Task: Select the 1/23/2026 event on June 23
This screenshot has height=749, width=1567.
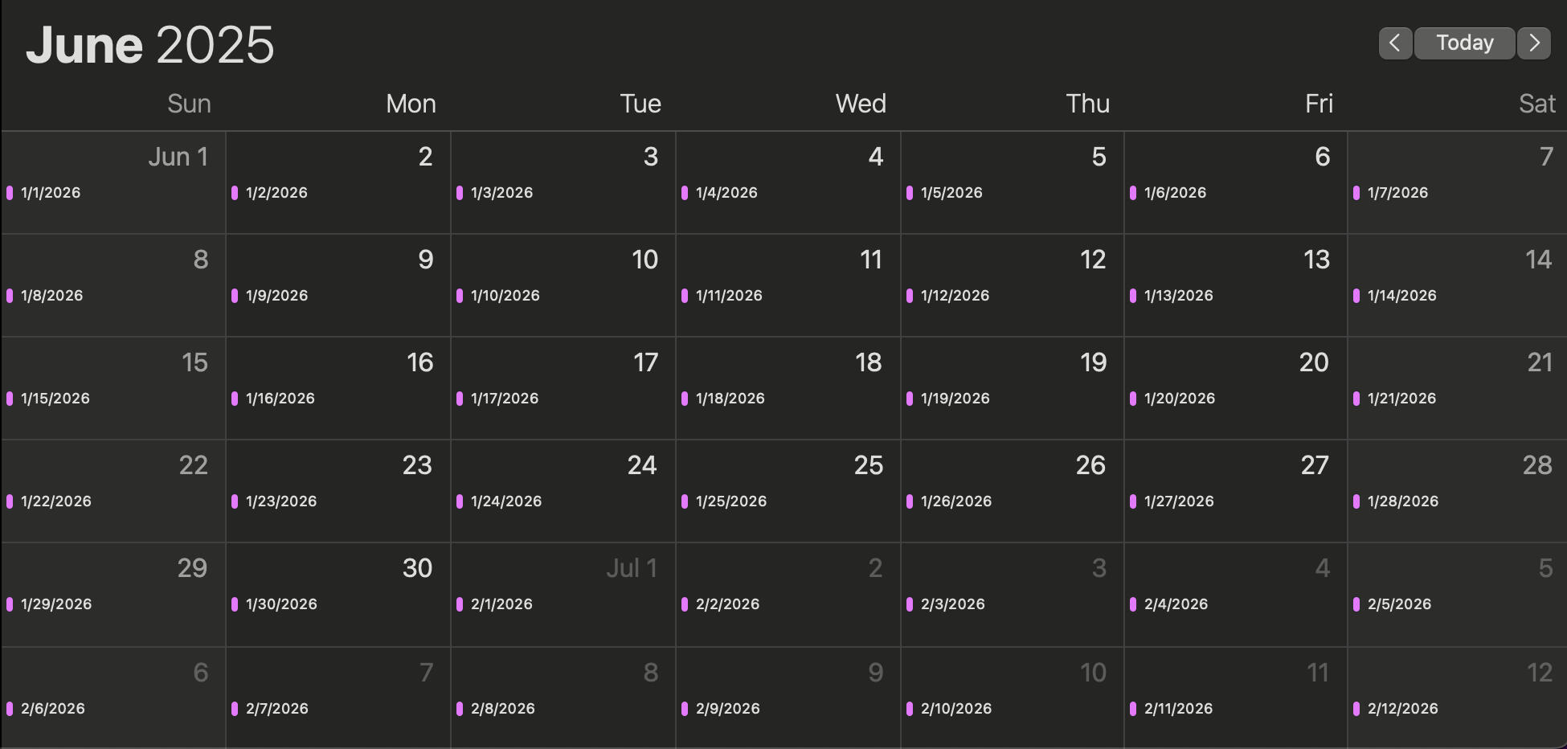Action: click(x=281, y=501)
